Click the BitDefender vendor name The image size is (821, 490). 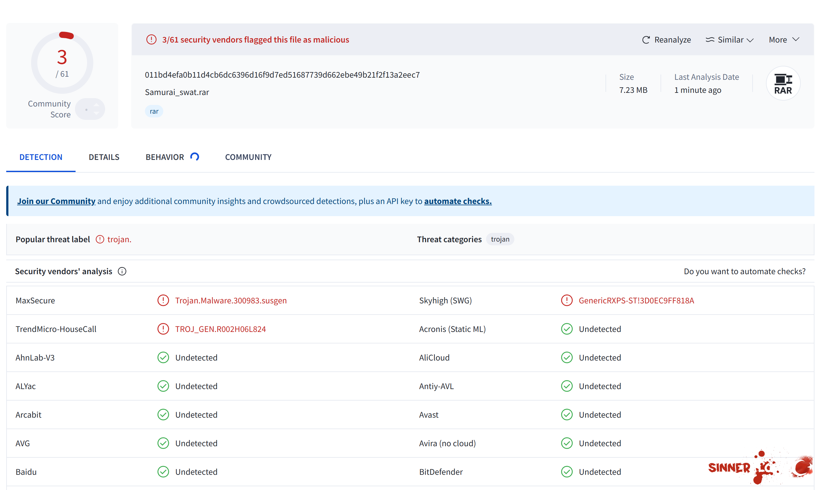pyautogui.click(x=441, y=472)
